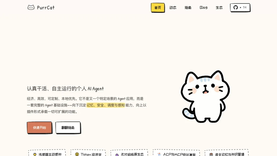Open the 动态 nav item

coord(173,8)
